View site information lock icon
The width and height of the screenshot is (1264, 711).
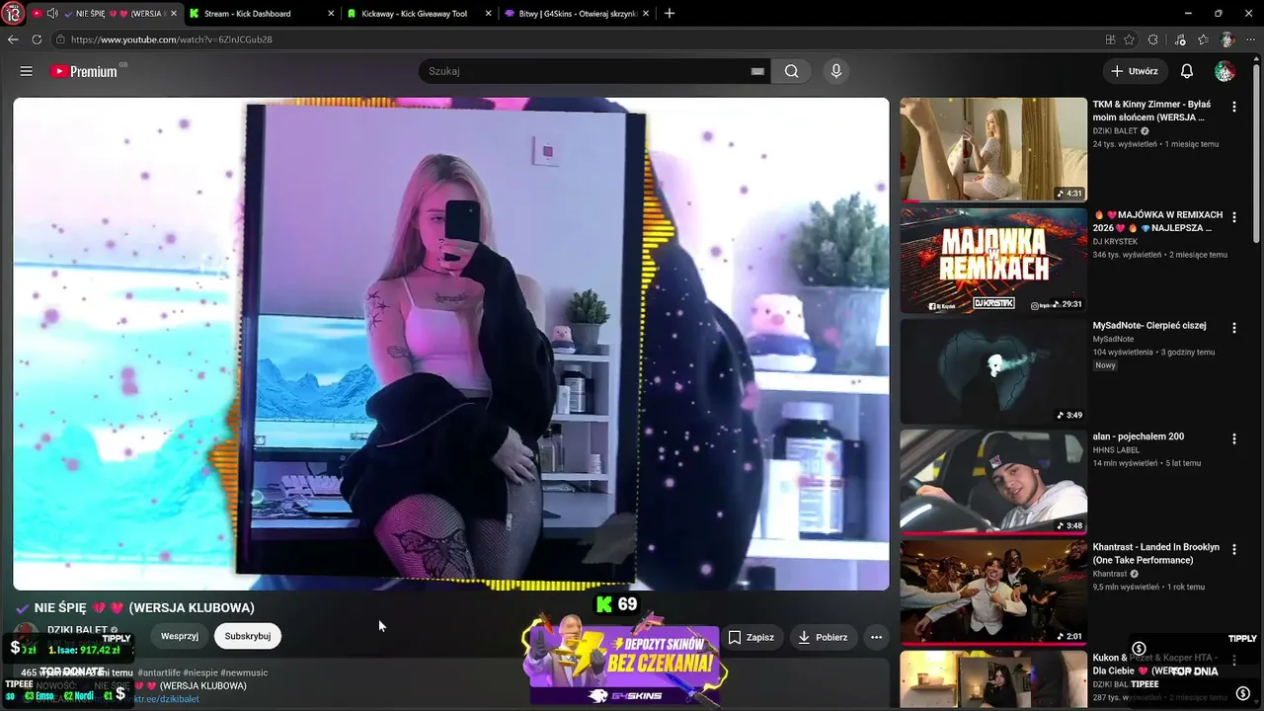(61, 39)
